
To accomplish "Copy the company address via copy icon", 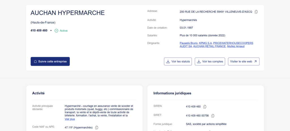I will pos(256,12).
